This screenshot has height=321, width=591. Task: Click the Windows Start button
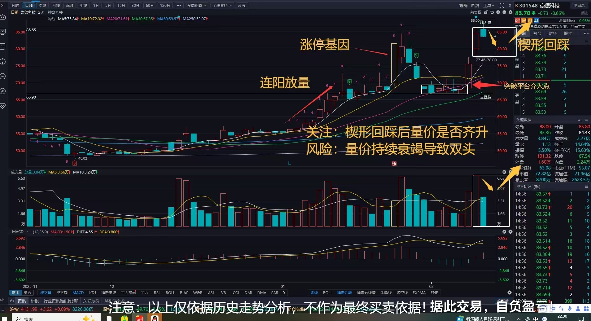[x=4, y=318]
